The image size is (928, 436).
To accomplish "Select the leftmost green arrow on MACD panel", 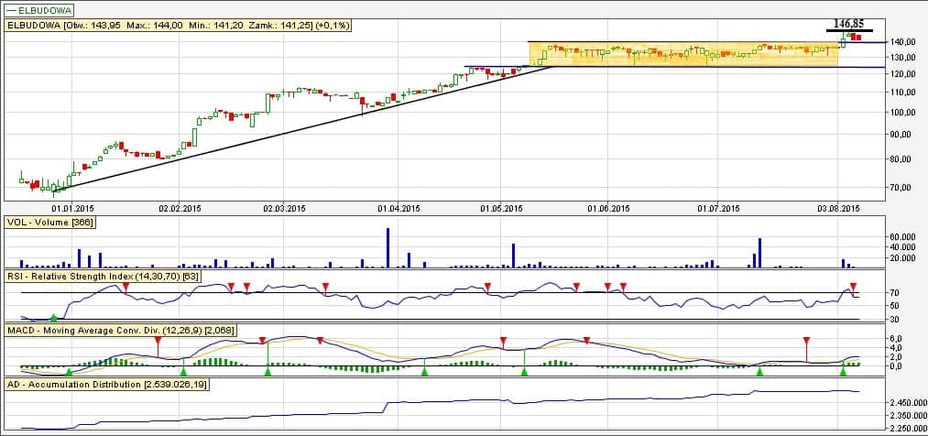I will [x=69, y=371].
